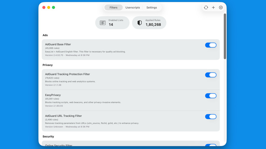This screenshot has height=149, width=266.
Task: Click Version 2.1.60.55 text
Action: click(54, 106)
